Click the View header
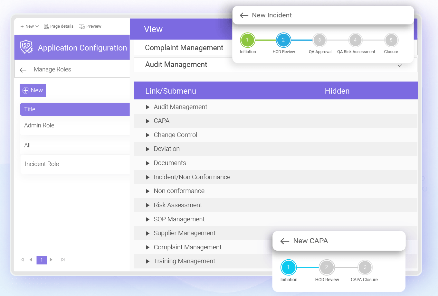 (x=153, y=29)
